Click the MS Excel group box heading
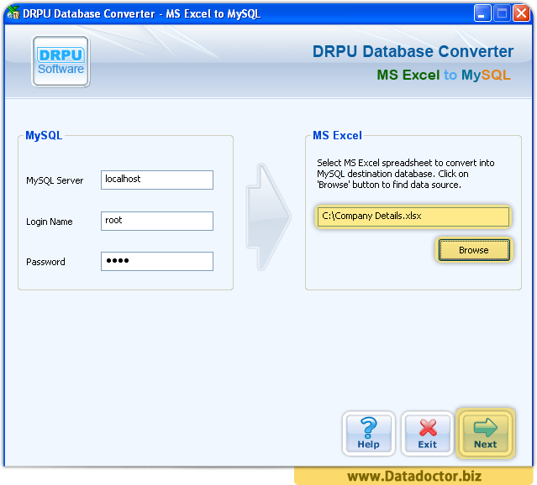Viewport: 537px width, 485px height. (x=337, y=135)
